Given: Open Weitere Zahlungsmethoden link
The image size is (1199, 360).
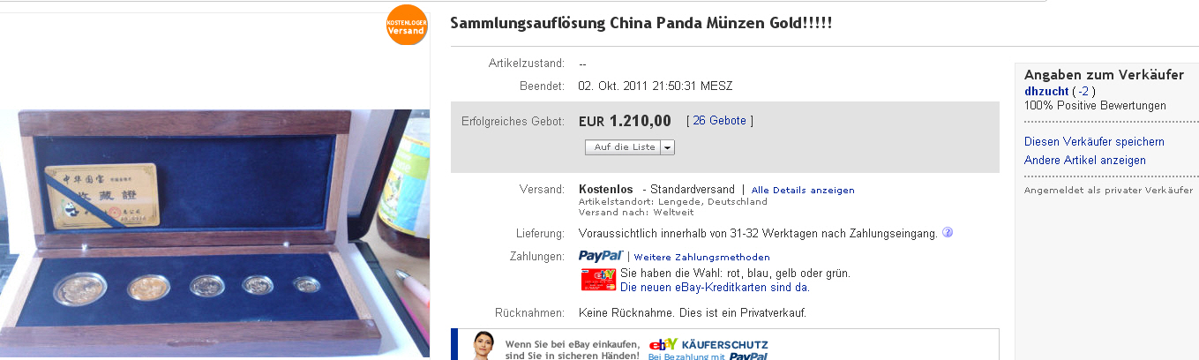Looking at the screenshot, I should pos(702,257).
